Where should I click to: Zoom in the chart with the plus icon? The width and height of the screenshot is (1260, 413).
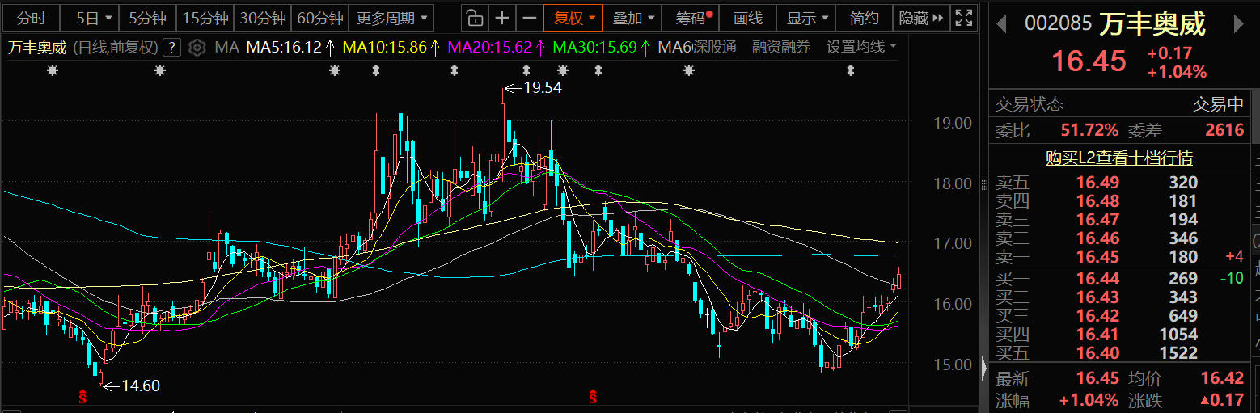[502, 18]
